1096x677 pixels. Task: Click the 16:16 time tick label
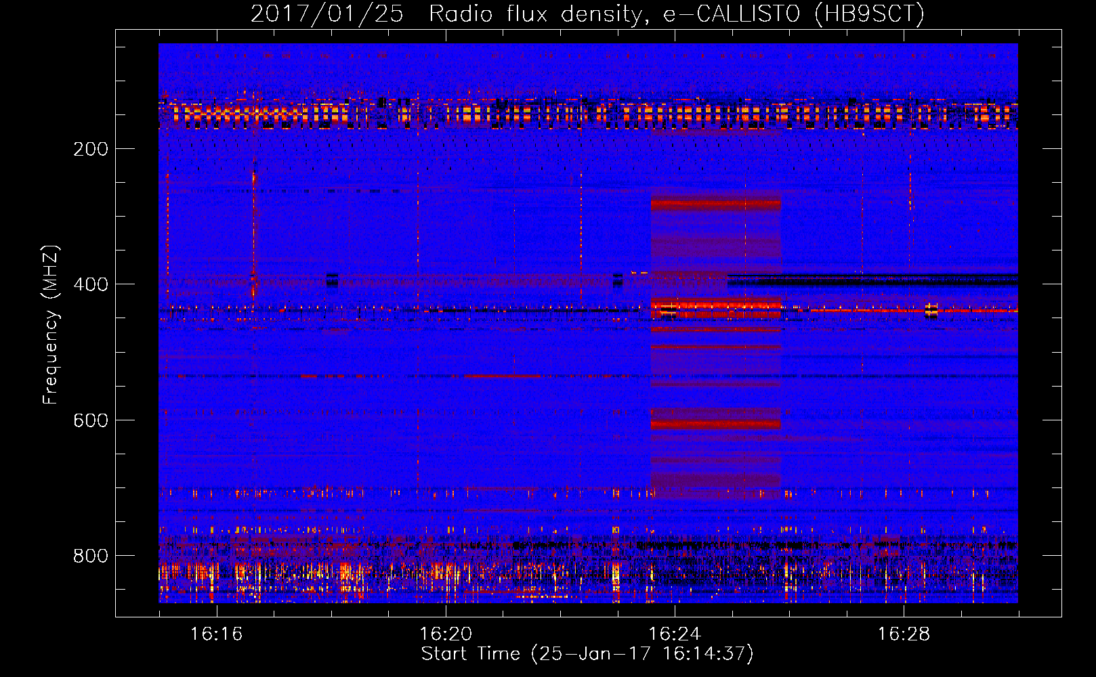click(216, 634)
